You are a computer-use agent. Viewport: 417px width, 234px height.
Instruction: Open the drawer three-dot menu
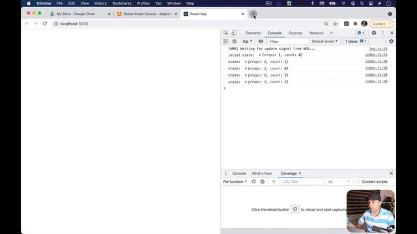[226, 174]
